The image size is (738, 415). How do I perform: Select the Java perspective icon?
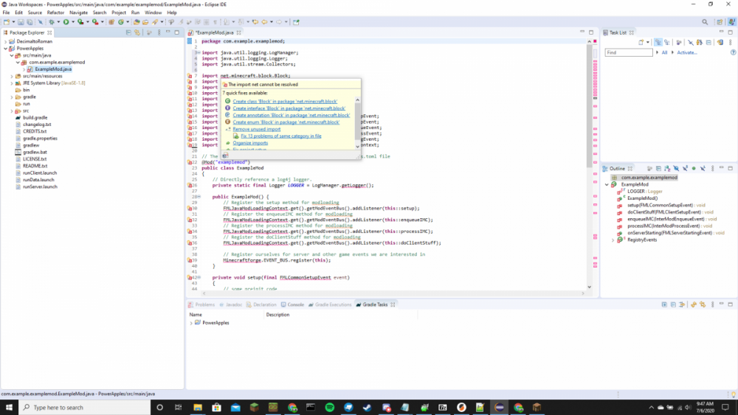pyautogui.click(x=731, y=21)
